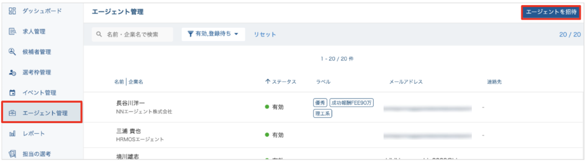This screenshot has height=162, width=586.
Task: Click the report bar chart icon
Action: tap(12, 134)
